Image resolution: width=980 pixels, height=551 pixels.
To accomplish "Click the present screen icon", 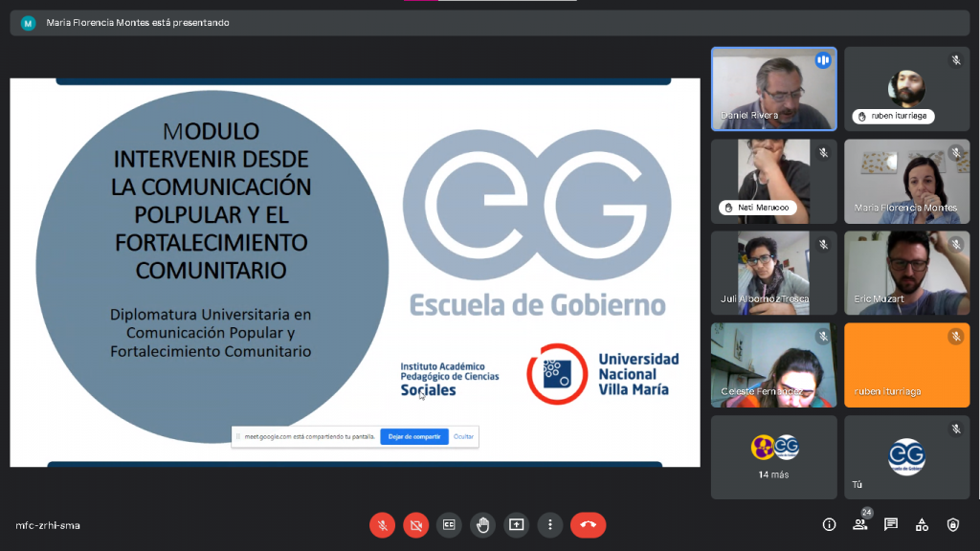I will coord(517,524).
